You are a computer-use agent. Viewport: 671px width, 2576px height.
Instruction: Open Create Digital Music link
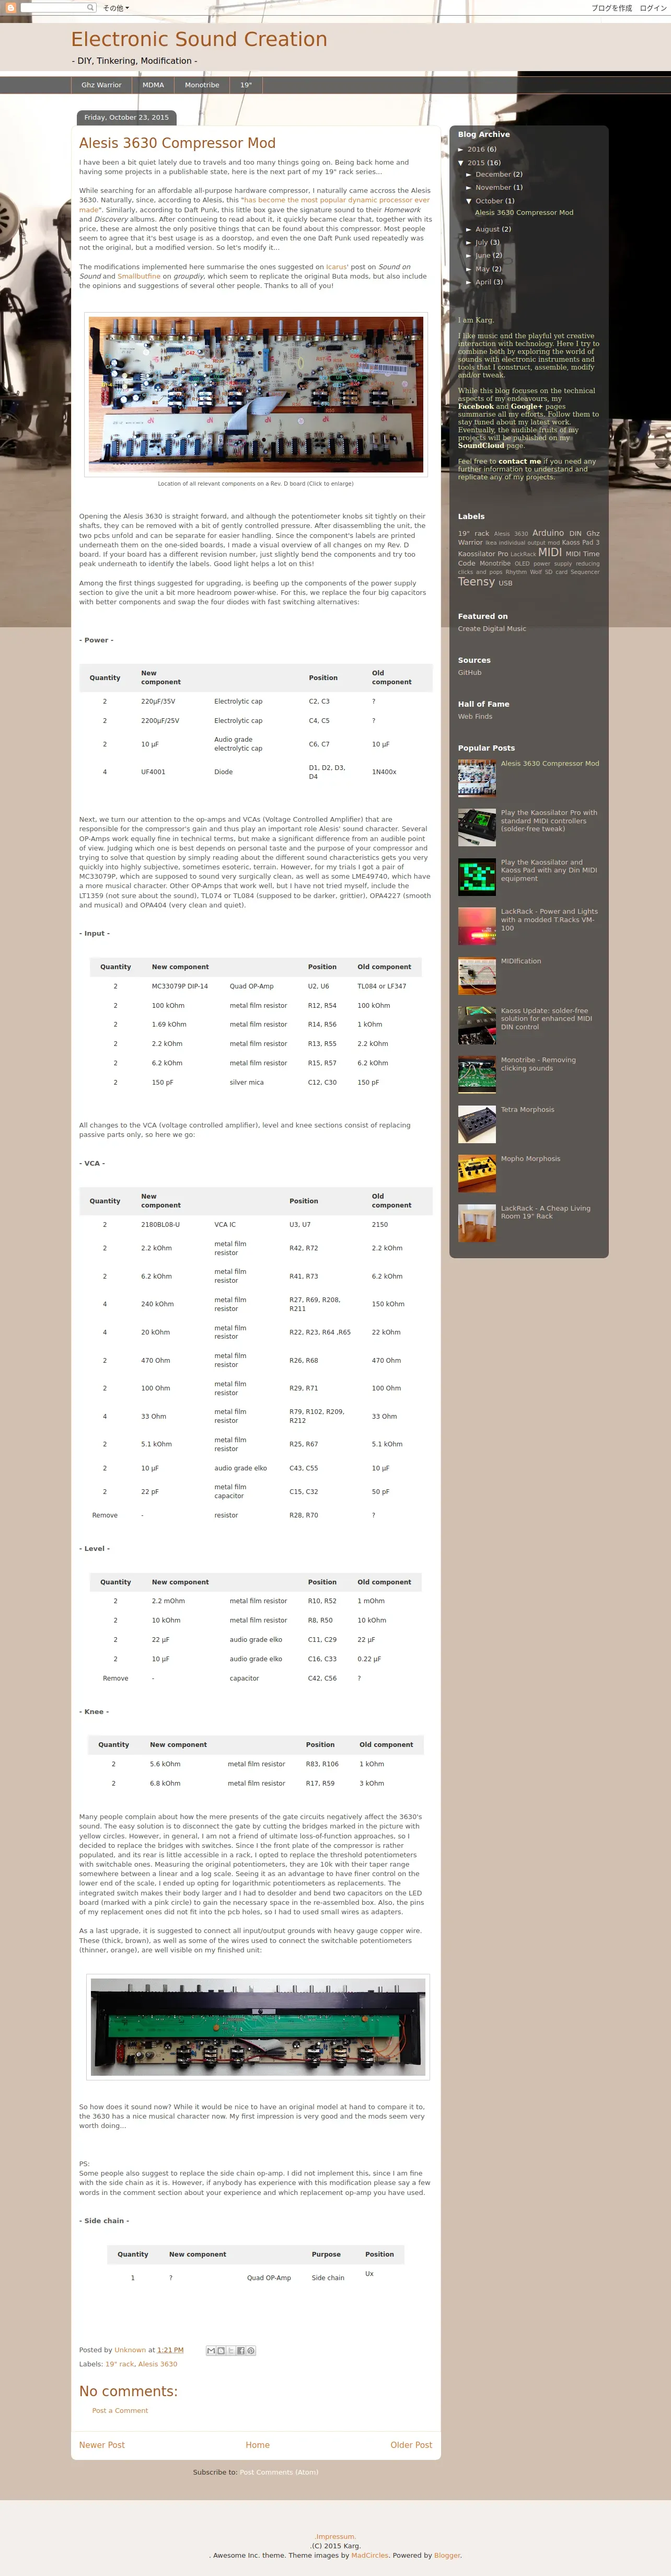(492, 629)
